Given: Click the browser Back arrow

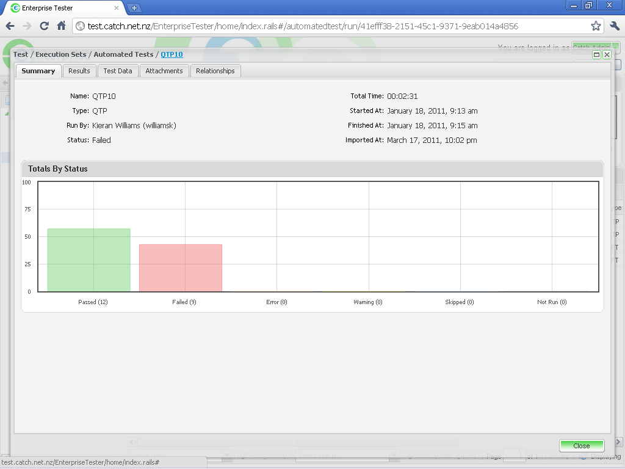Looking at the screenshot, I should pos(10,26).
